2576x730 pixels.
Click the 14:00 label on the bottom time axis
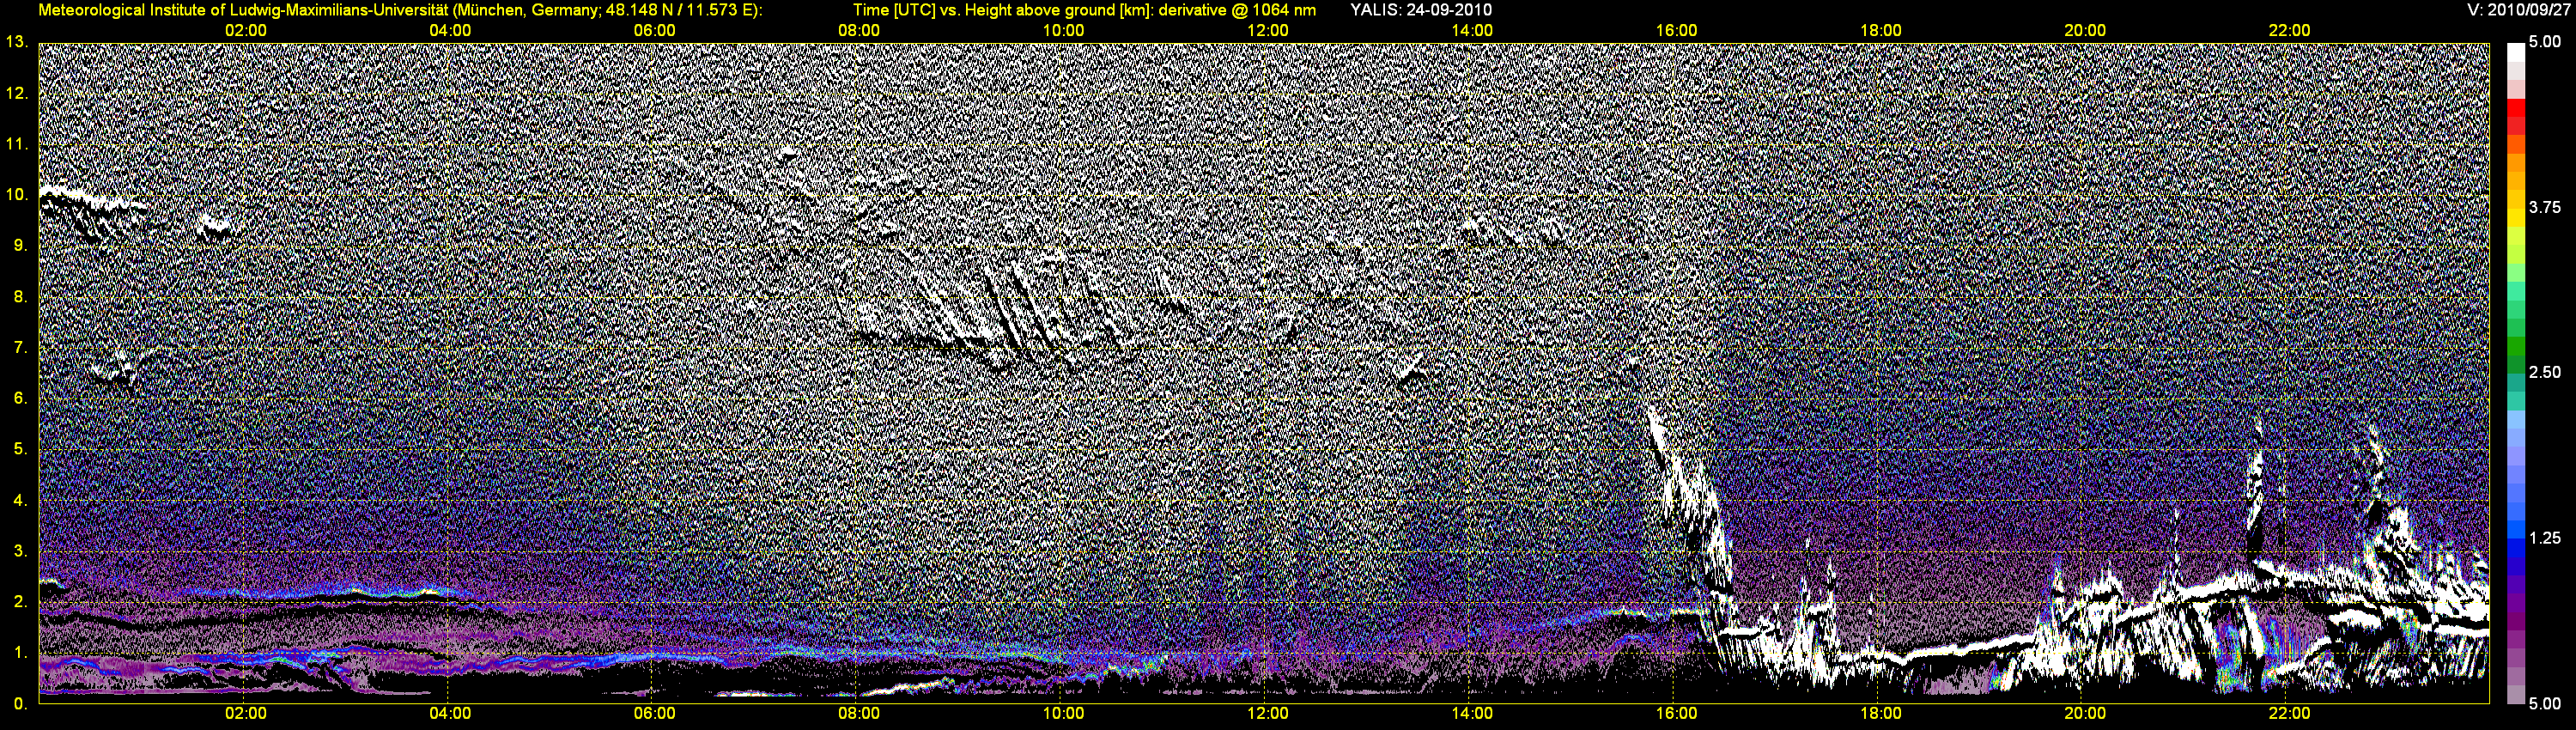coord(1472,714)
